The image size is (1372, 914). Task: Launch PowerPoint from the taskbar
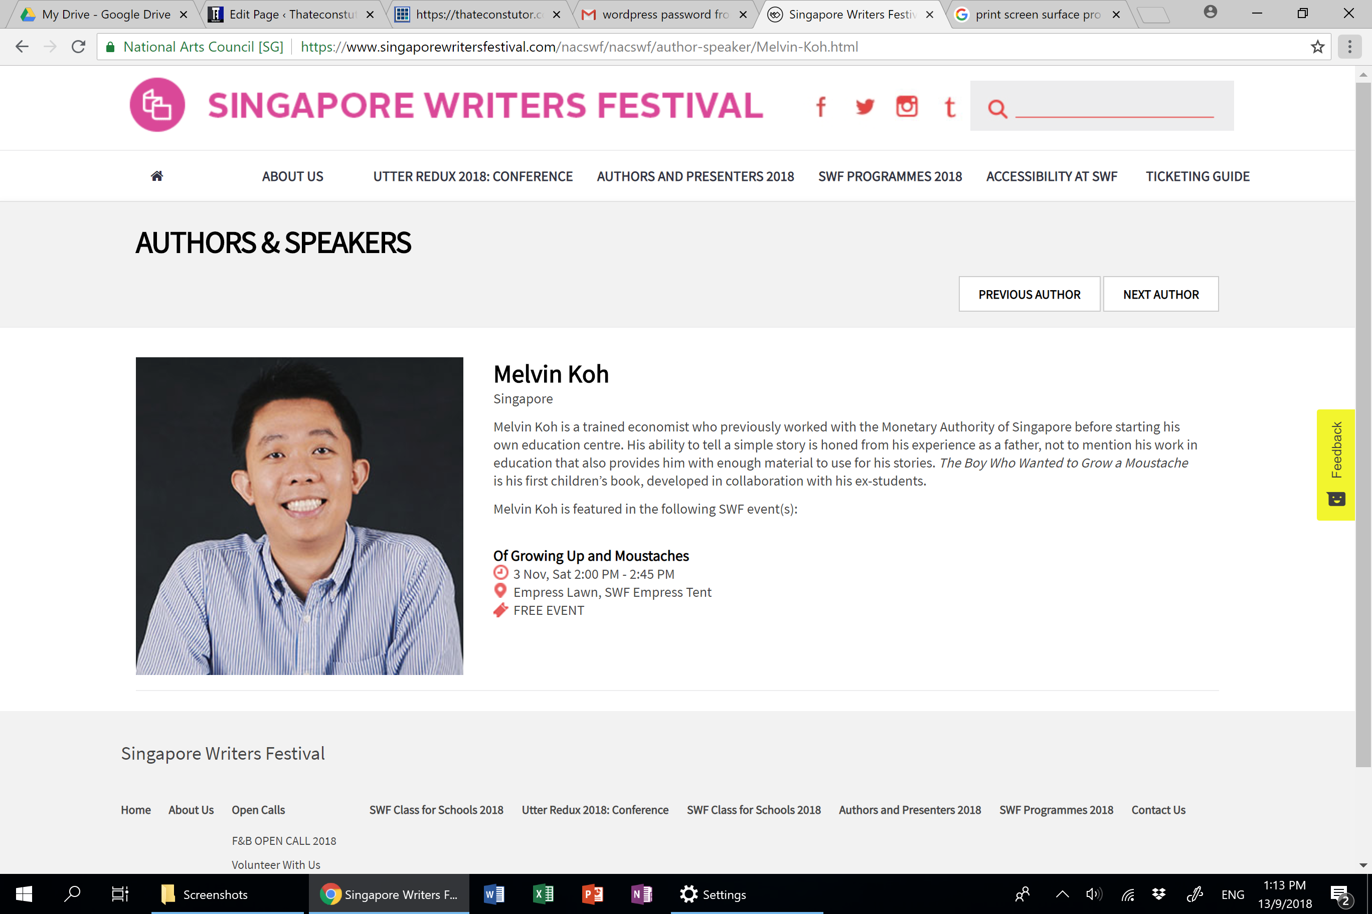click(592, 894)
